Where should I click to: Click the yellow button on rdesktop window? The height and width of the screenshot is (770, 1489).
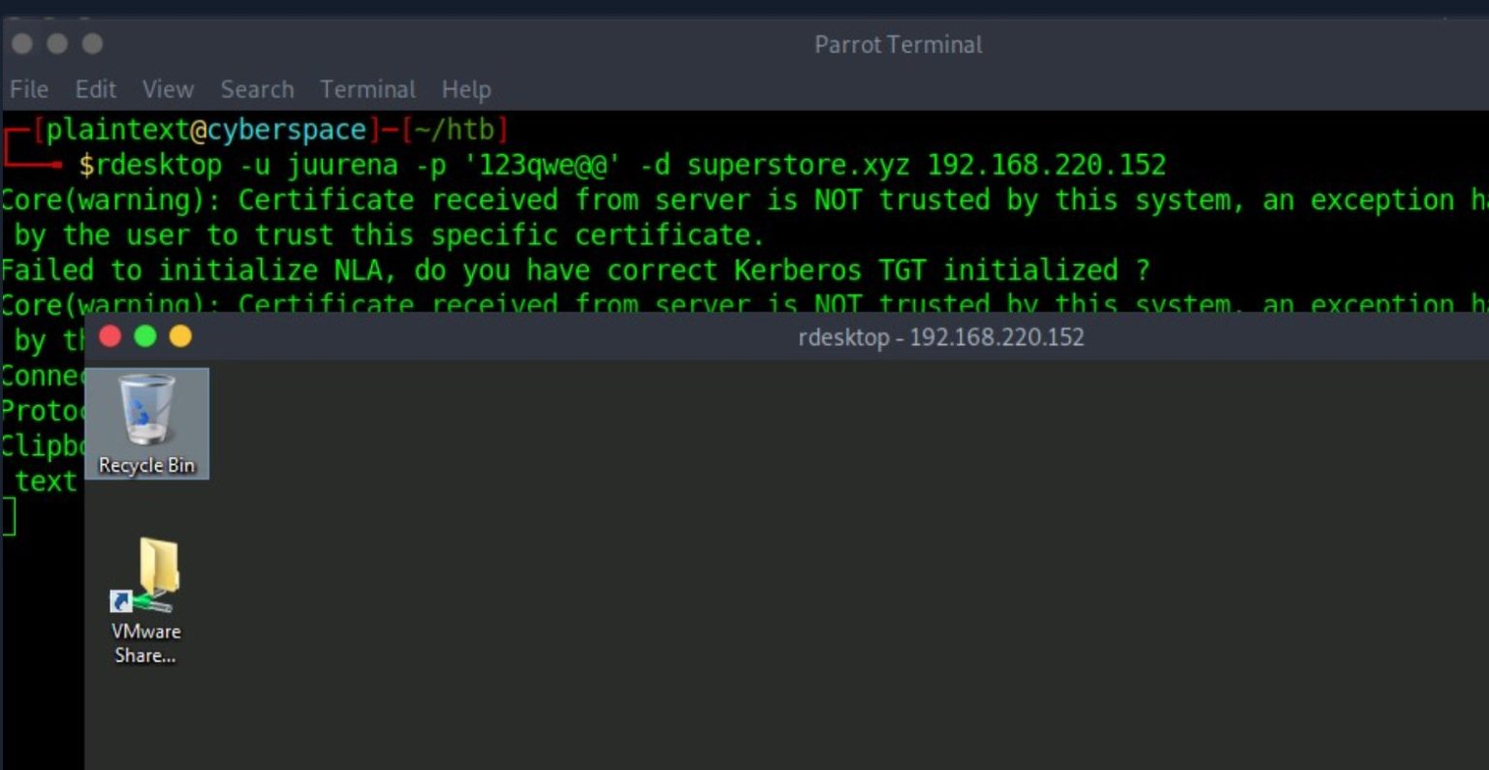[180, 336]
